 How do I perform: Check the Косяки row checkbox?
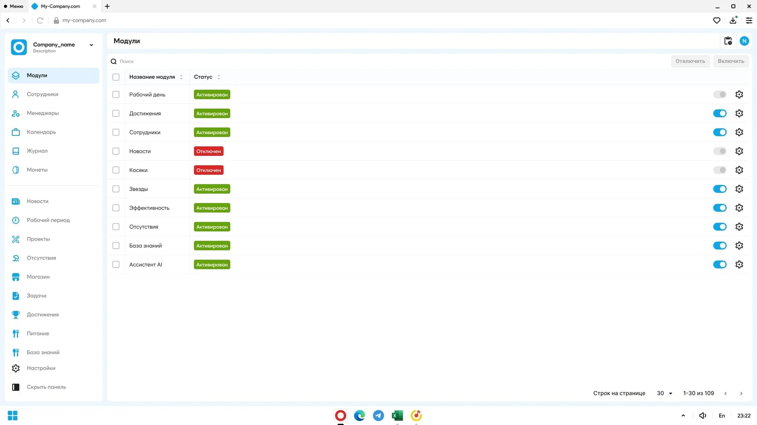[x=116, y=170]
